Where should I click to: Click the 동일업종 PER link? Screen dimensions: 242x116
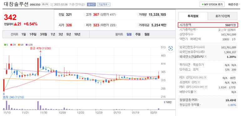(x=188, y=100)
